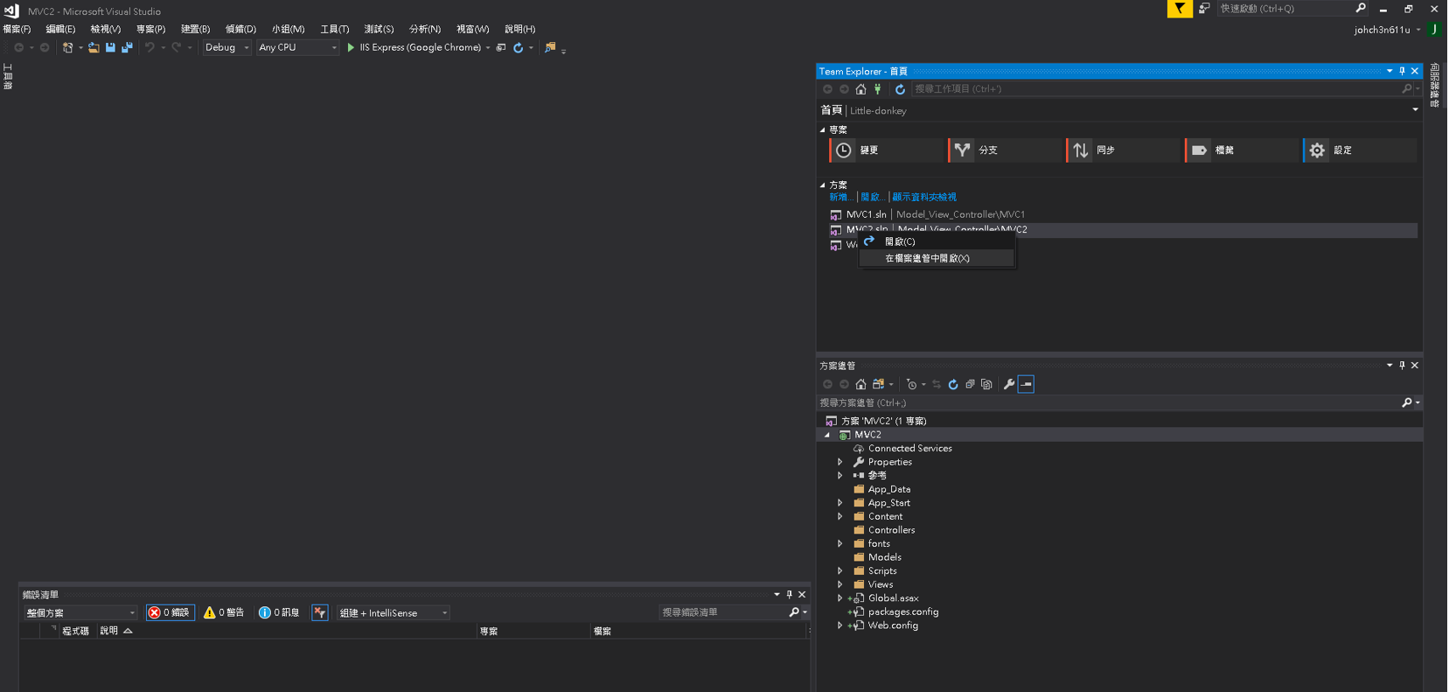Click the toolbar icon right of the run dropdown

coord(501,47)
